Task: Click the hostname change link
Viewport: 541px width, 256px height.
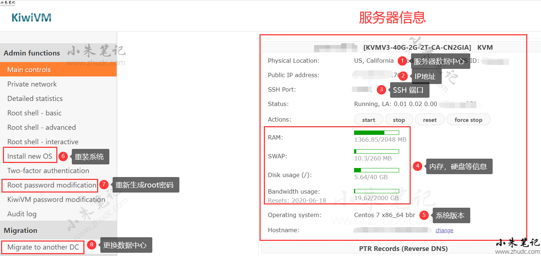Action: [x=444, y=230]
